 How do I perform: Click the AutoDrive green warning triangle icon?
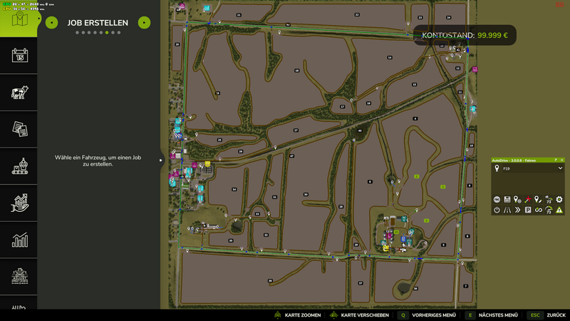click(x=559, y=210)
